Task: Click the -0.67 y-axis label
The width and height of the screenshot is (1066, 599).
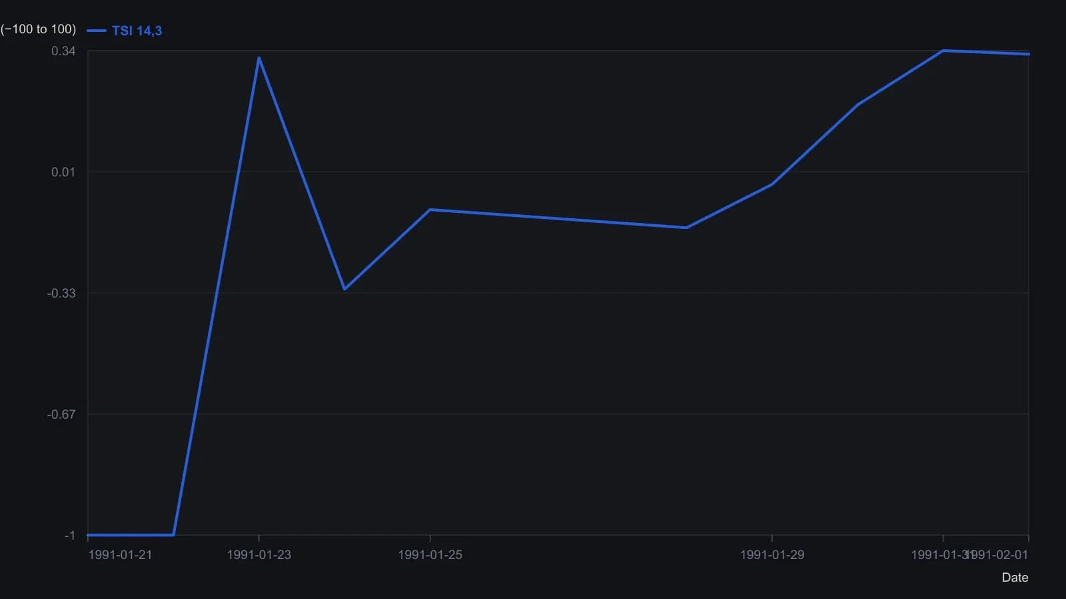Action: (x=61, y=414)
